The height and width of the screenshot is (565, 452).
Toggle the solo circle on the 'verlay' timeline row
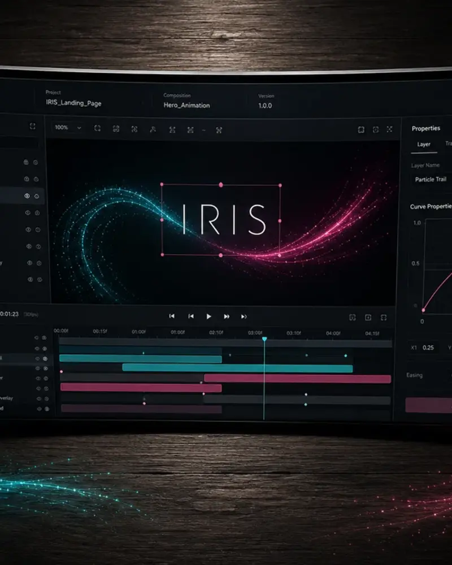(x=46, y=398)
